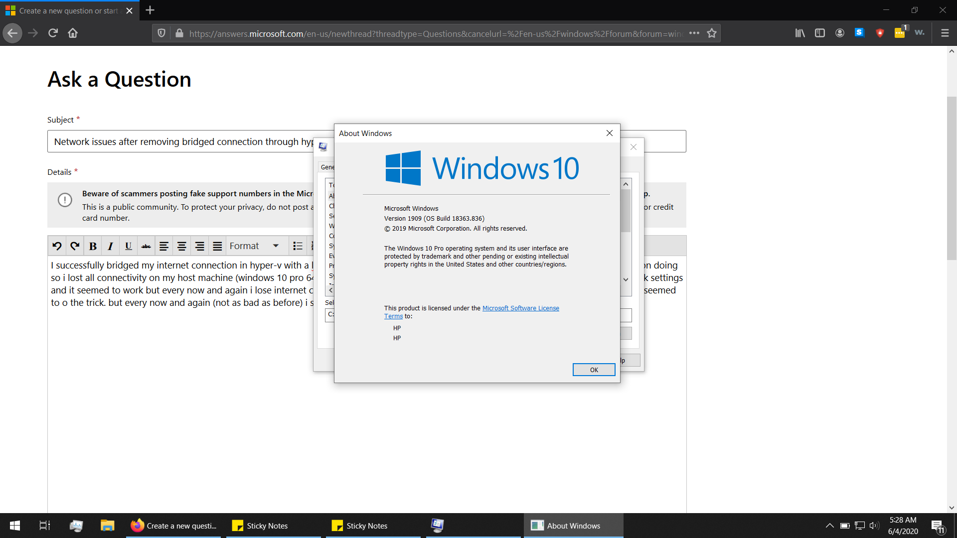Reload the current page

(x=53, y=33)
